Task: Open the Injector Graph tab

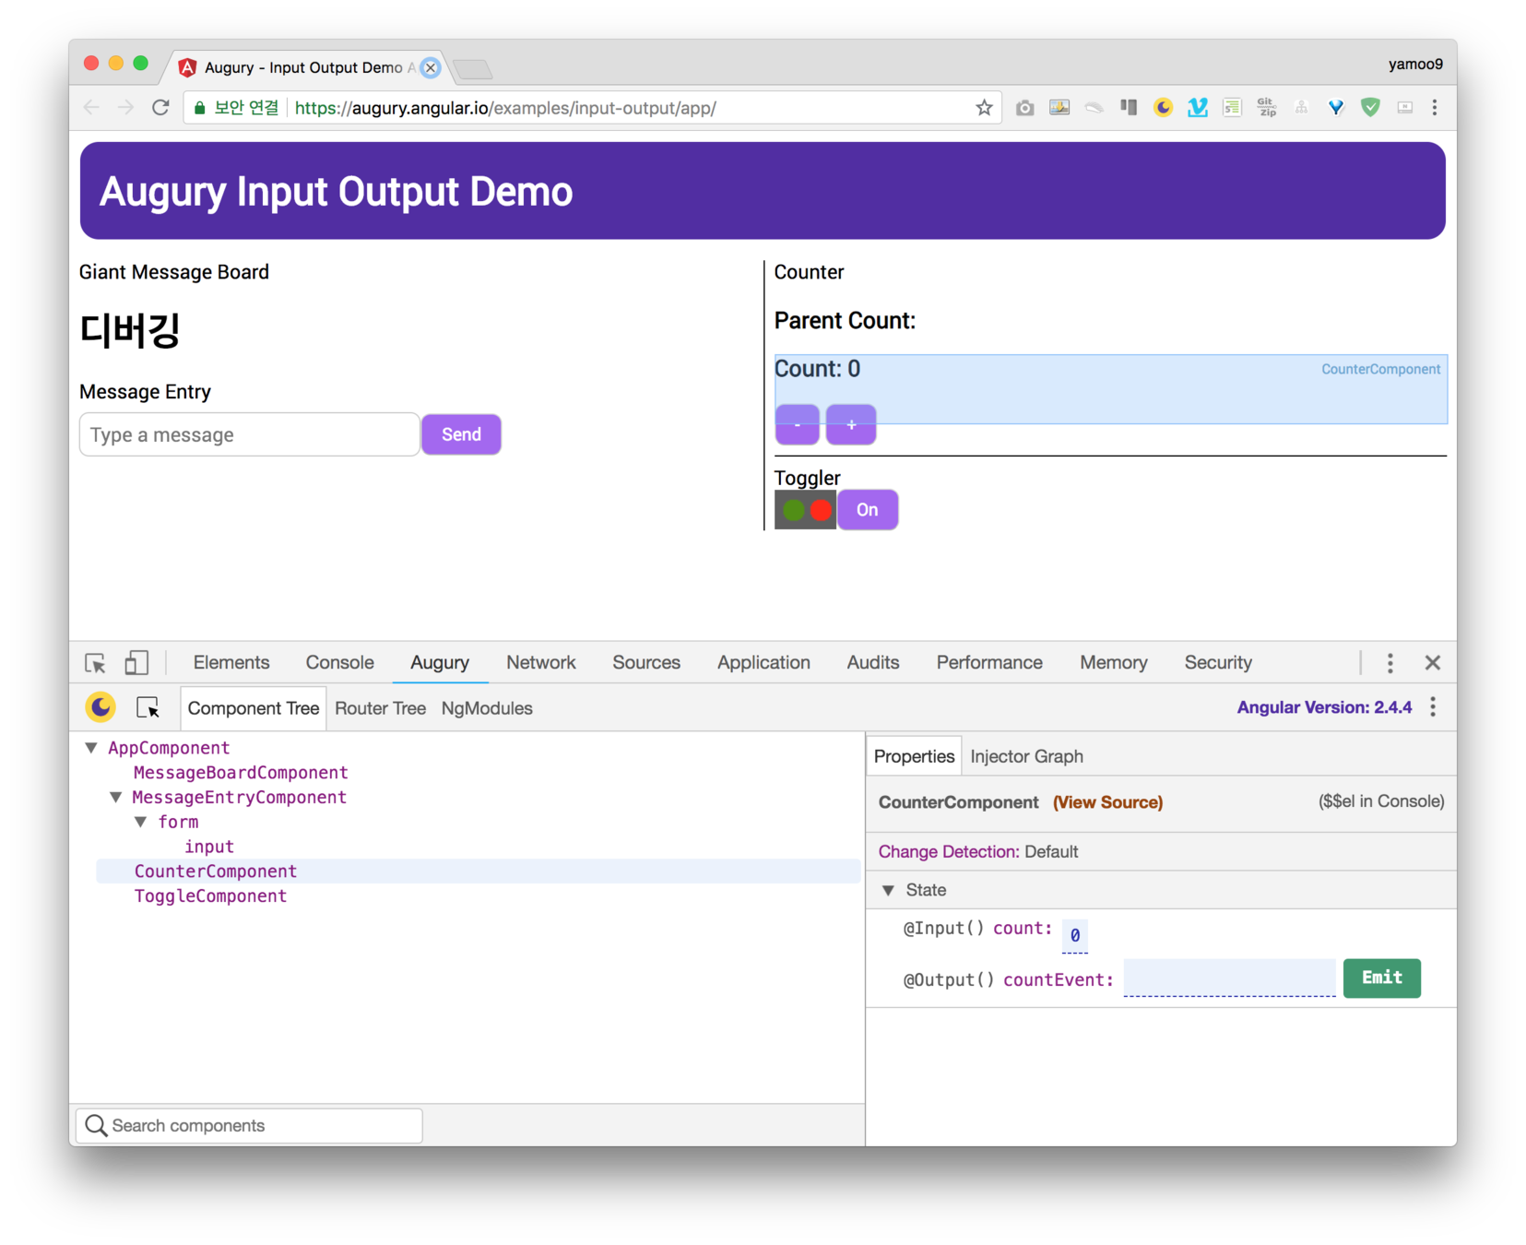Action: tap(1026, 756)
